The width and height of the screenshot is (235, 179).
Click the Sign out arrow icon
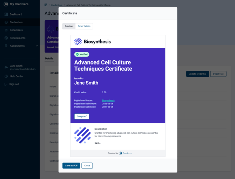6,84
